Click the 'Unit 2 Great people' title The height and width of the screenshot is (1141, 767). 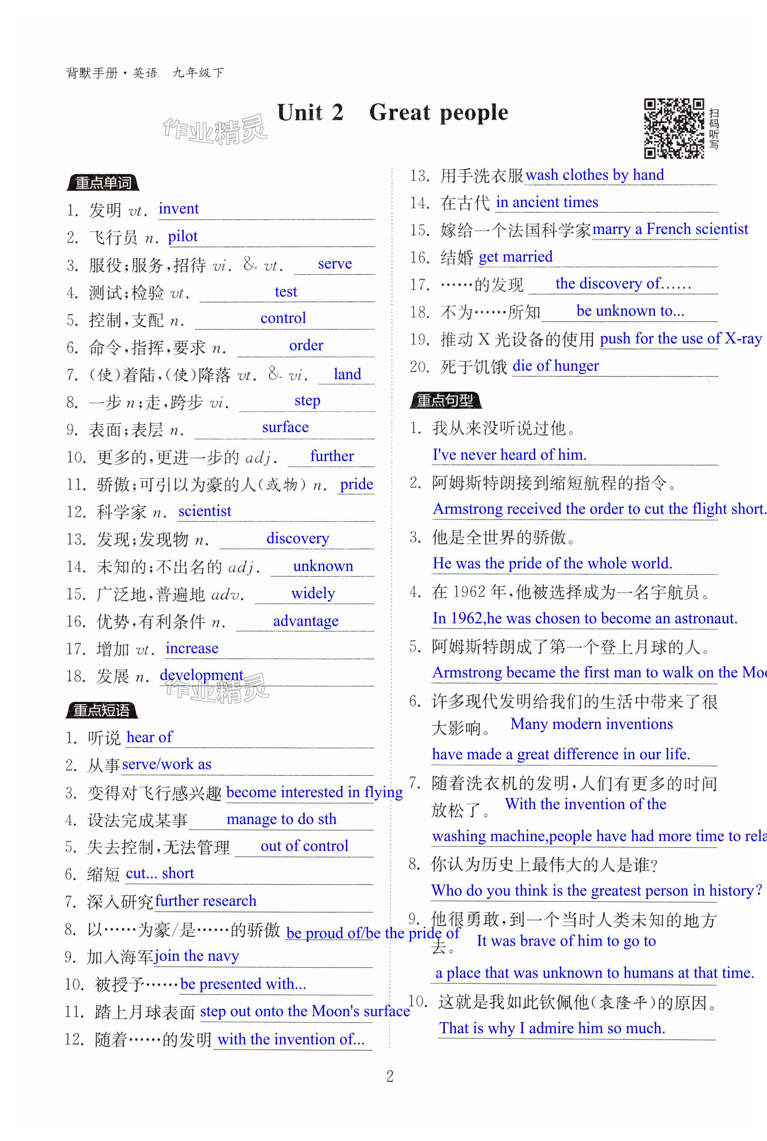(392, 112)
